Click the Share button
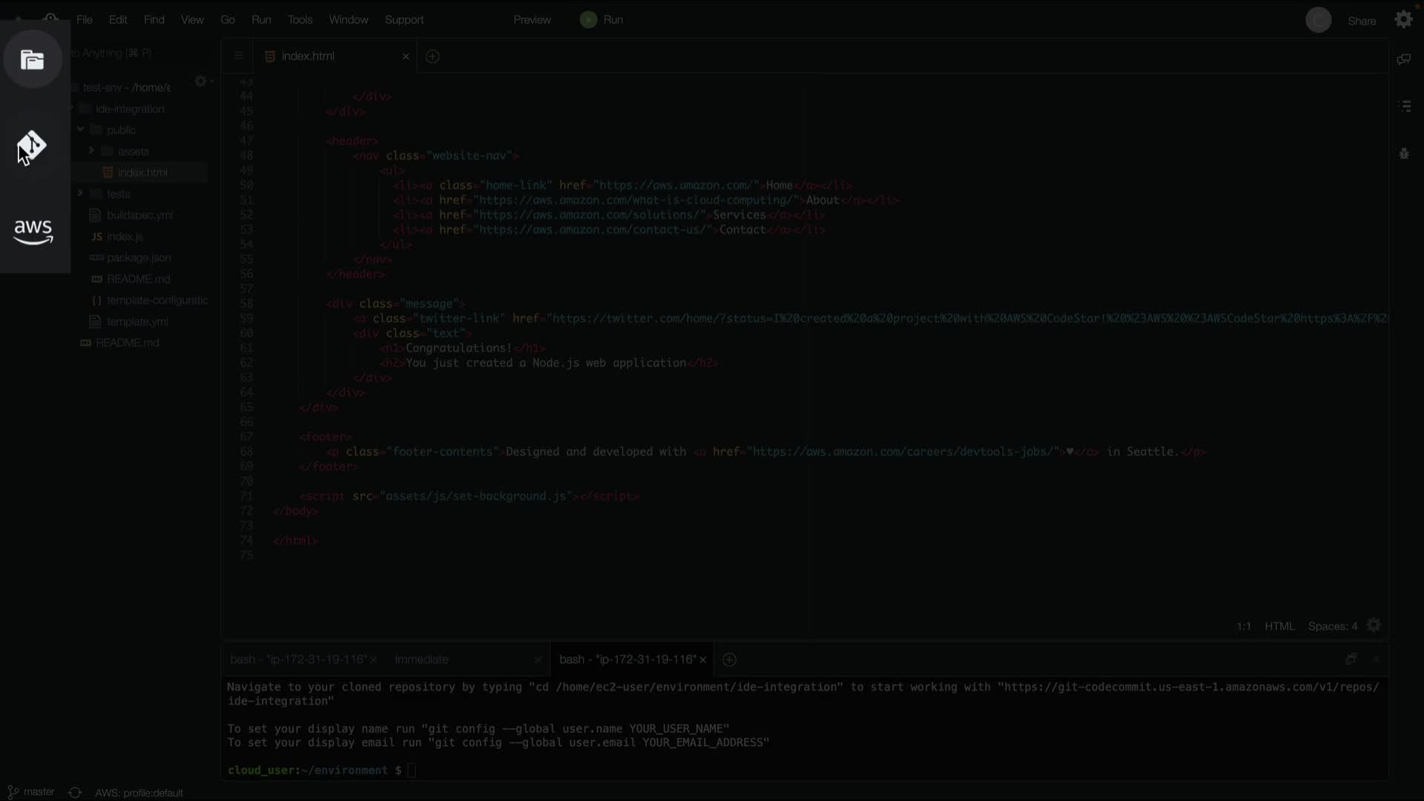Viewport: 1424px width, 801px height. tap(1361, 21)
